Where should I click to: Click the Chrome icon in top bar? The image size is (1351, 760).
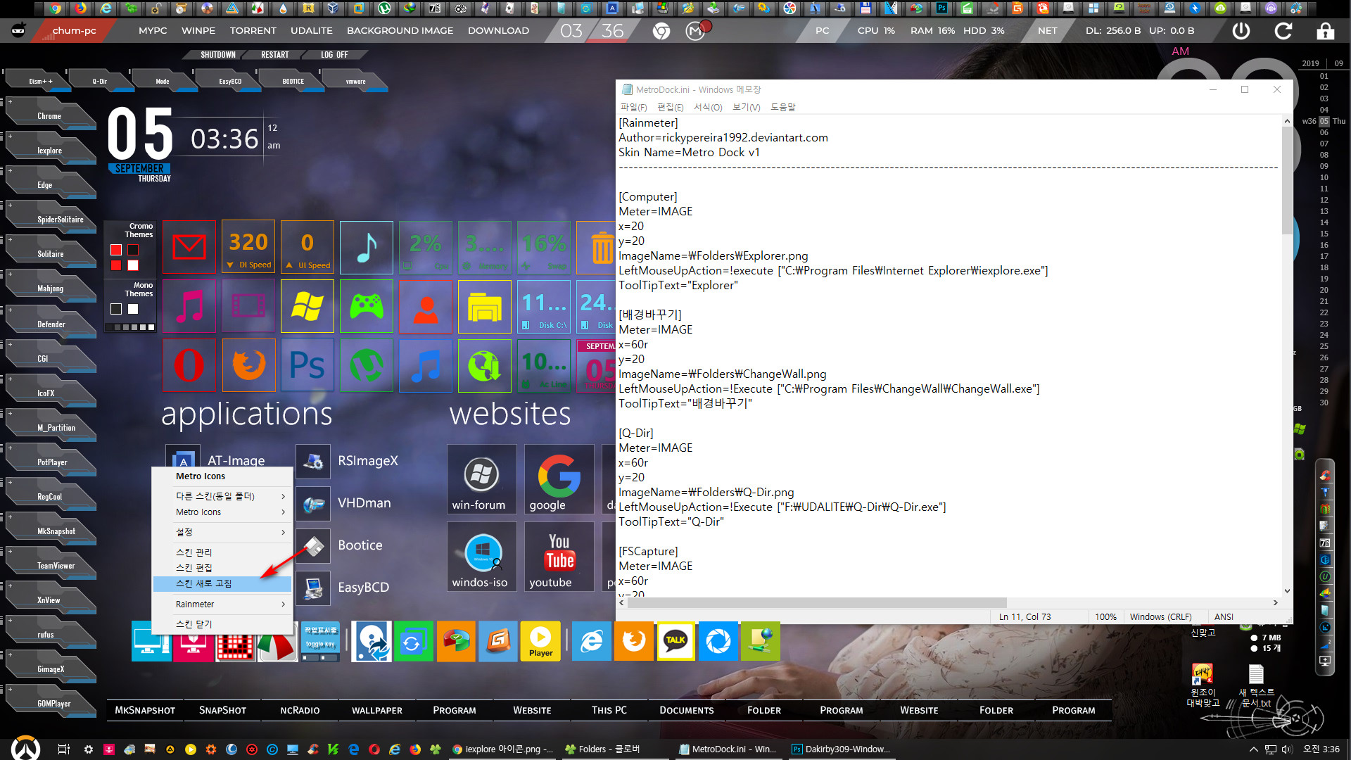[x=661, y=31]
